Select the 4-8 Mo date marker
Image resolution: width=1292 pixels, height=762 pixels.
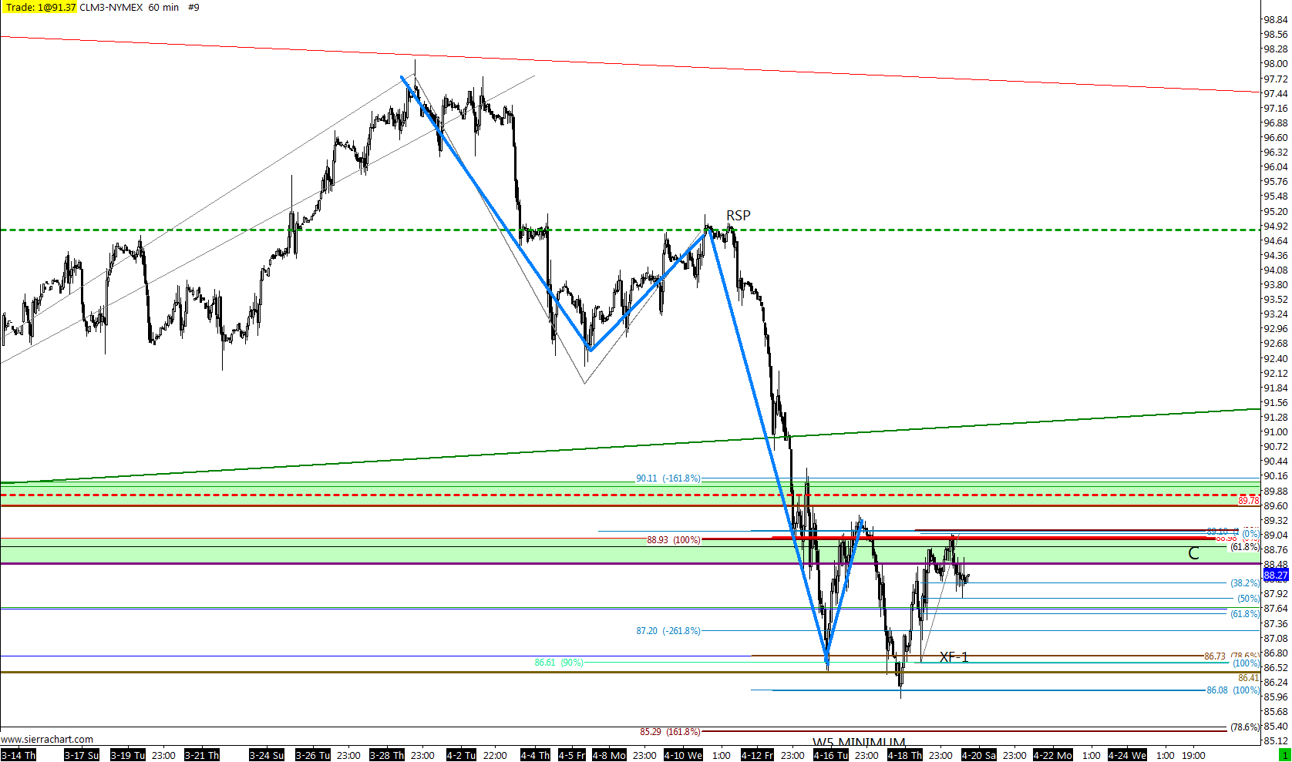[609, 755]
